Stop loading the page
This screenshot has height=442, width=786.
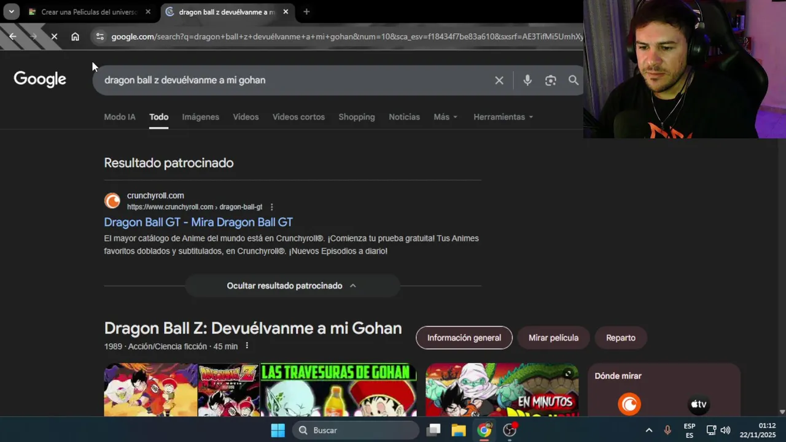pyautogui.click(x=54, y=37)
